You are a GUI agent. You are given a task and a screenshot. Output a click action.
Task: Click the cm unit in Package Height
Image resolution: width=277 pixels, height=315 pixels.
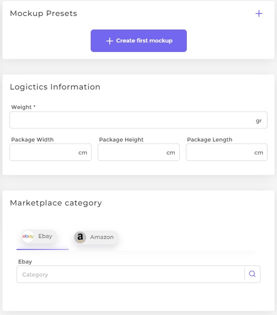click(x=171, y=152)
